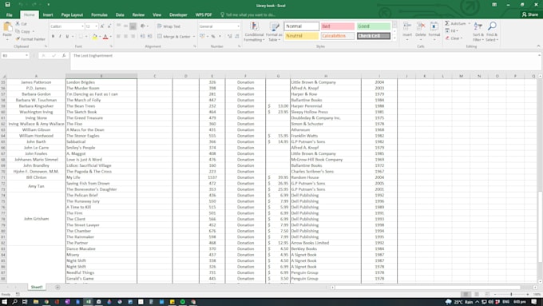Apply the yellow Fill Color bucket
This screenshot has height=306, width=543.
[x=94, y=37]
